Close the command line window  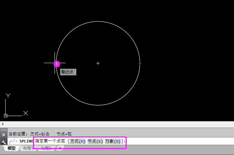4,135
